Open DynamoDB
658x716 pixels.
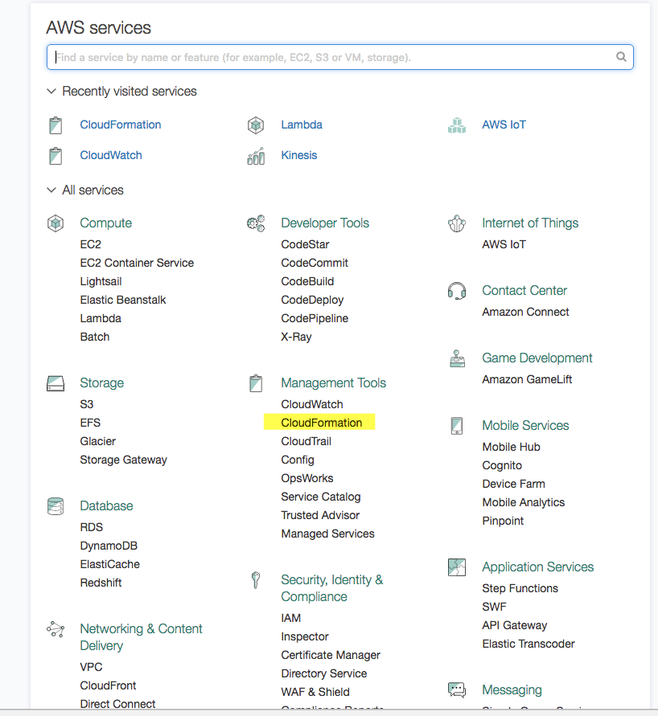click(109, 546)
